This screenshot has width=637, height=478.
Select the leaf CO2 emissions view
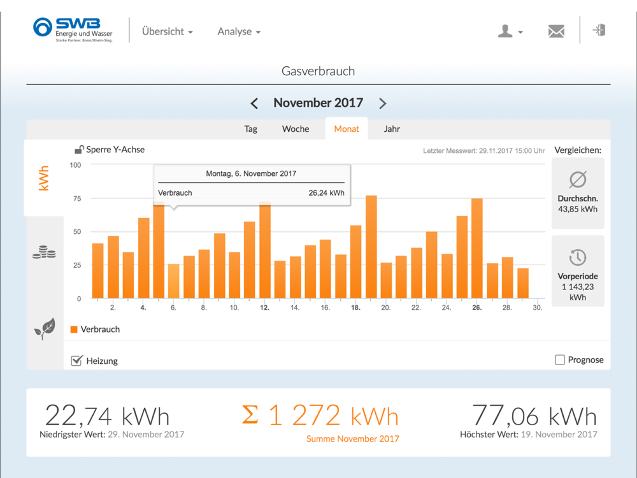[44, 329]
